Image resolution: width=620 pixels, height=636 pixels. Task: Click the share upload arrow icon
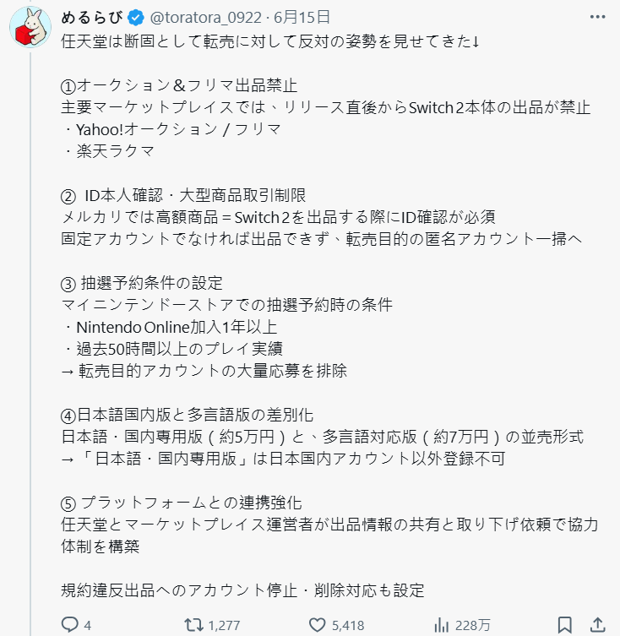[x=598, y=625]
